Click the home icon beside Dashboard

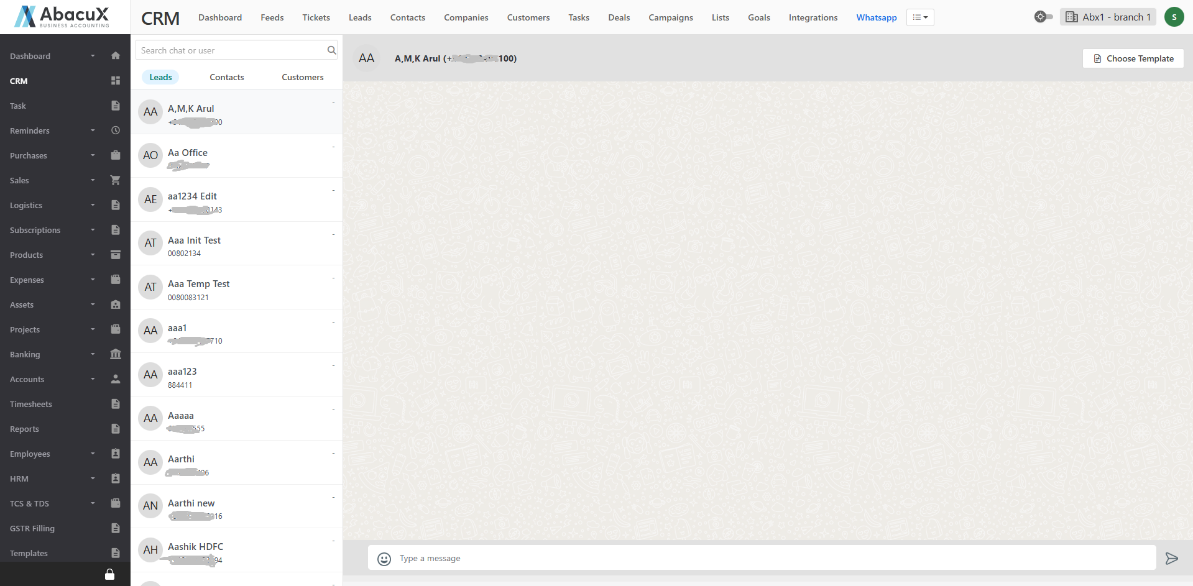(115, 56)
